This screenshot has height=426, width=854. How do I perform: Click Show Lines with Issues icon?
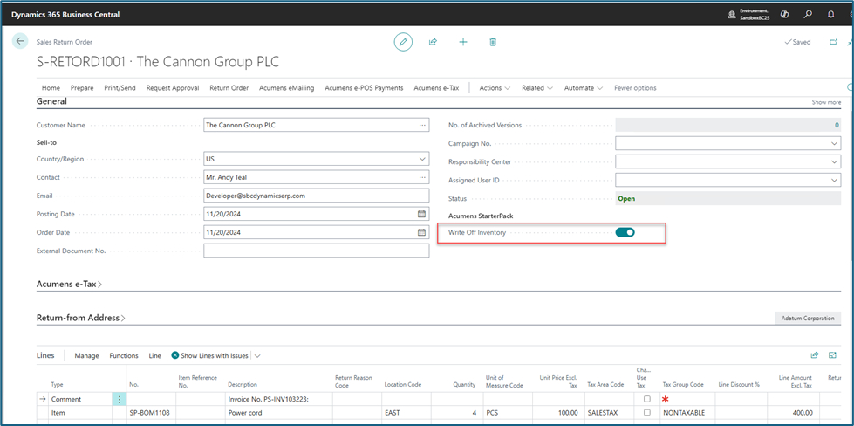click(x=174, y=355)
